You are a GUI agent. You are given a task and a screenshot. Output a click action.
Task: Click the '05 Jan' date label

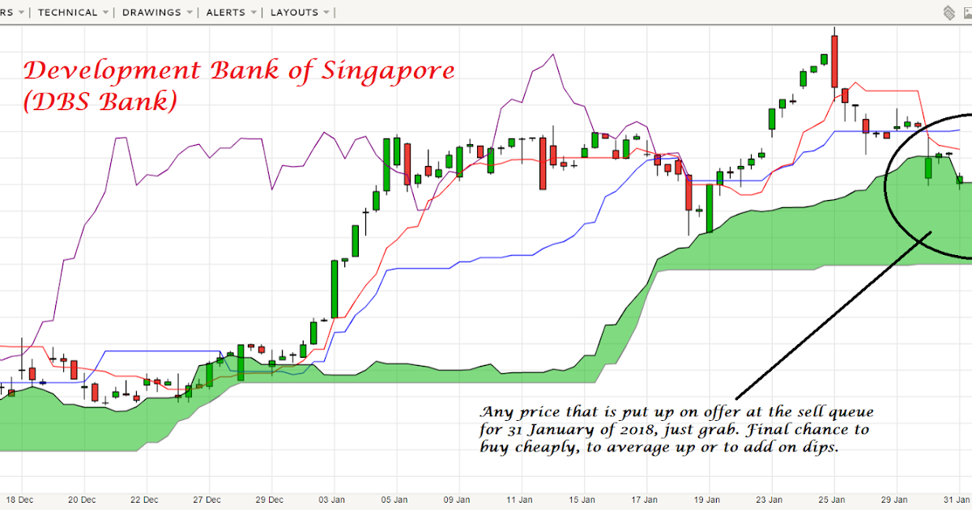pyautogui.click(x=395, y=499)
